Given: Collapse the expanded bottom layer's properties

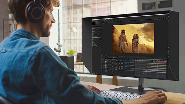Looking at the screenshot, I should pos(105,69).
